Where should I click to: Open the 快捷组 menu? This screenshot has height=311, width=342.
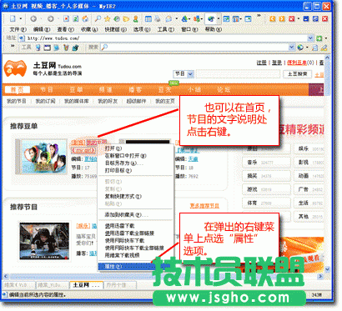click(x=115, y=29)
